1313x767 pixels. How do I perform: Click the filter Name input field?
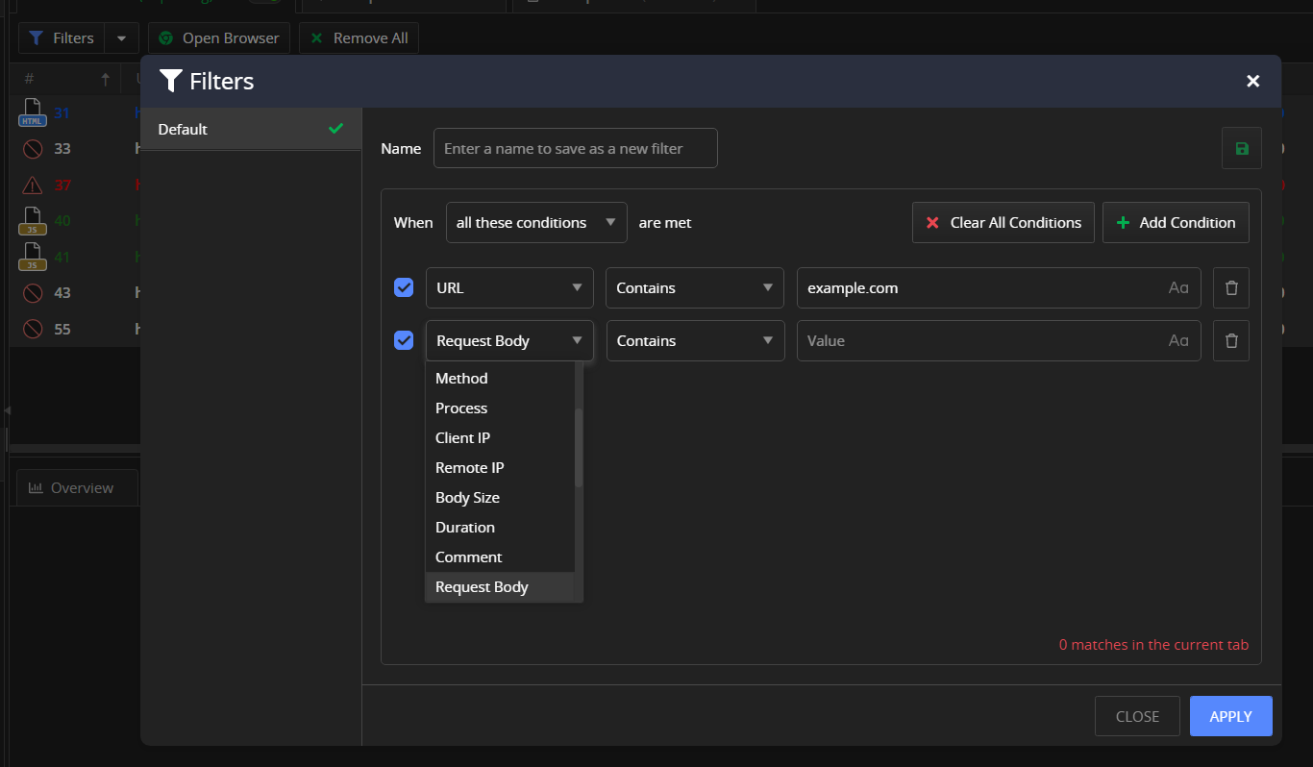point(575,148)
